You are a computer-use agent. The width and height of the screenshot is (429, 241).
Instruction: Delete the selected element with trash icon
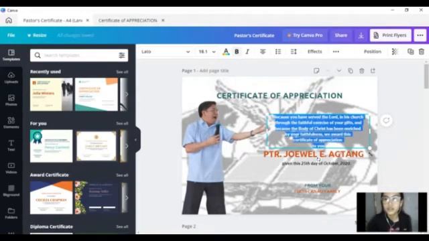click(x=422, y=52)
